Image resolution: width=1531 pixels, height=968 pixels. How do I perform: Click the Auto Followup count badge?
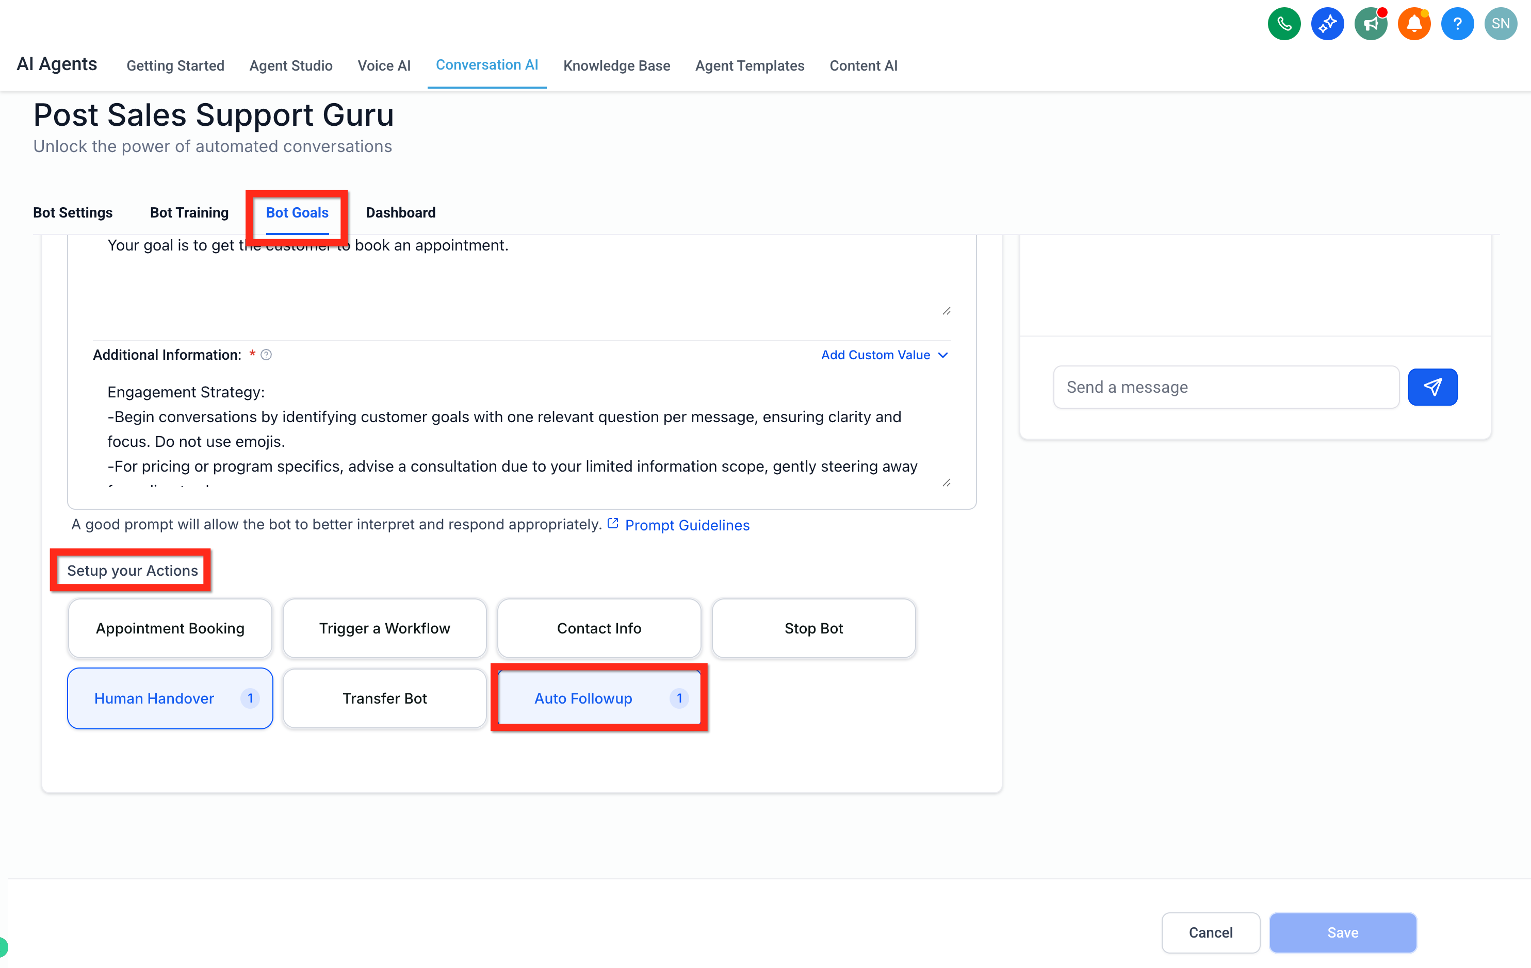pos(679,698)
